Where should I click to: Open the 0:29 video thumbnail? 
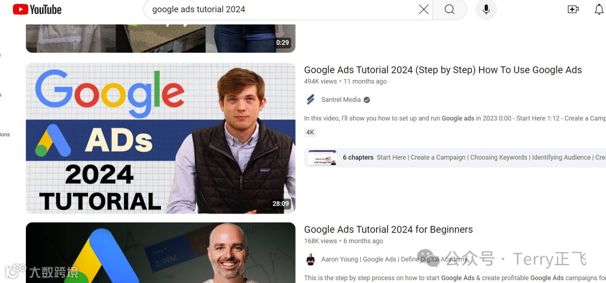(160, 38)
